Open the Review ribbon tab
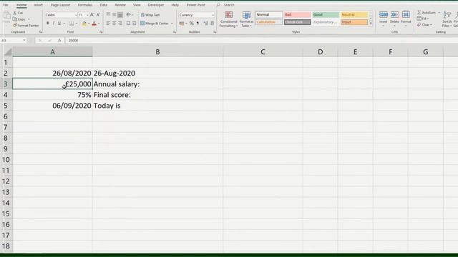This screenshot has height=257, width=458. coord(120,5)
